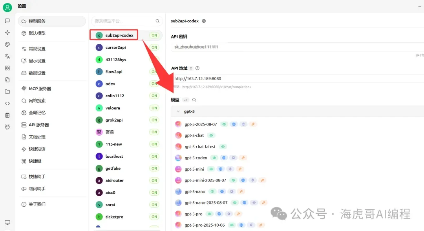Click the wrench badge on gpt-5-mini row
Viewport: 424px width, 231px height.
pos(240,169)
